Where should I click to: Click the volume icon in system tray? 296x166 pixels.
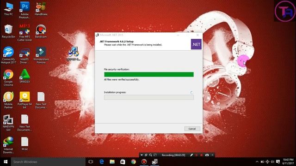272,162
